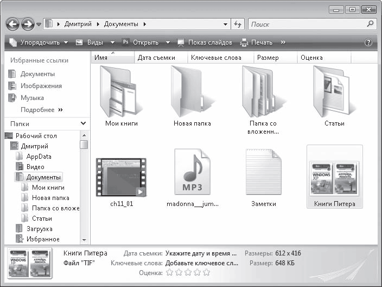The height and width of the screenshot is (287, 382).
Task: Open Изображения favorite link
Action: coord(41,86)
